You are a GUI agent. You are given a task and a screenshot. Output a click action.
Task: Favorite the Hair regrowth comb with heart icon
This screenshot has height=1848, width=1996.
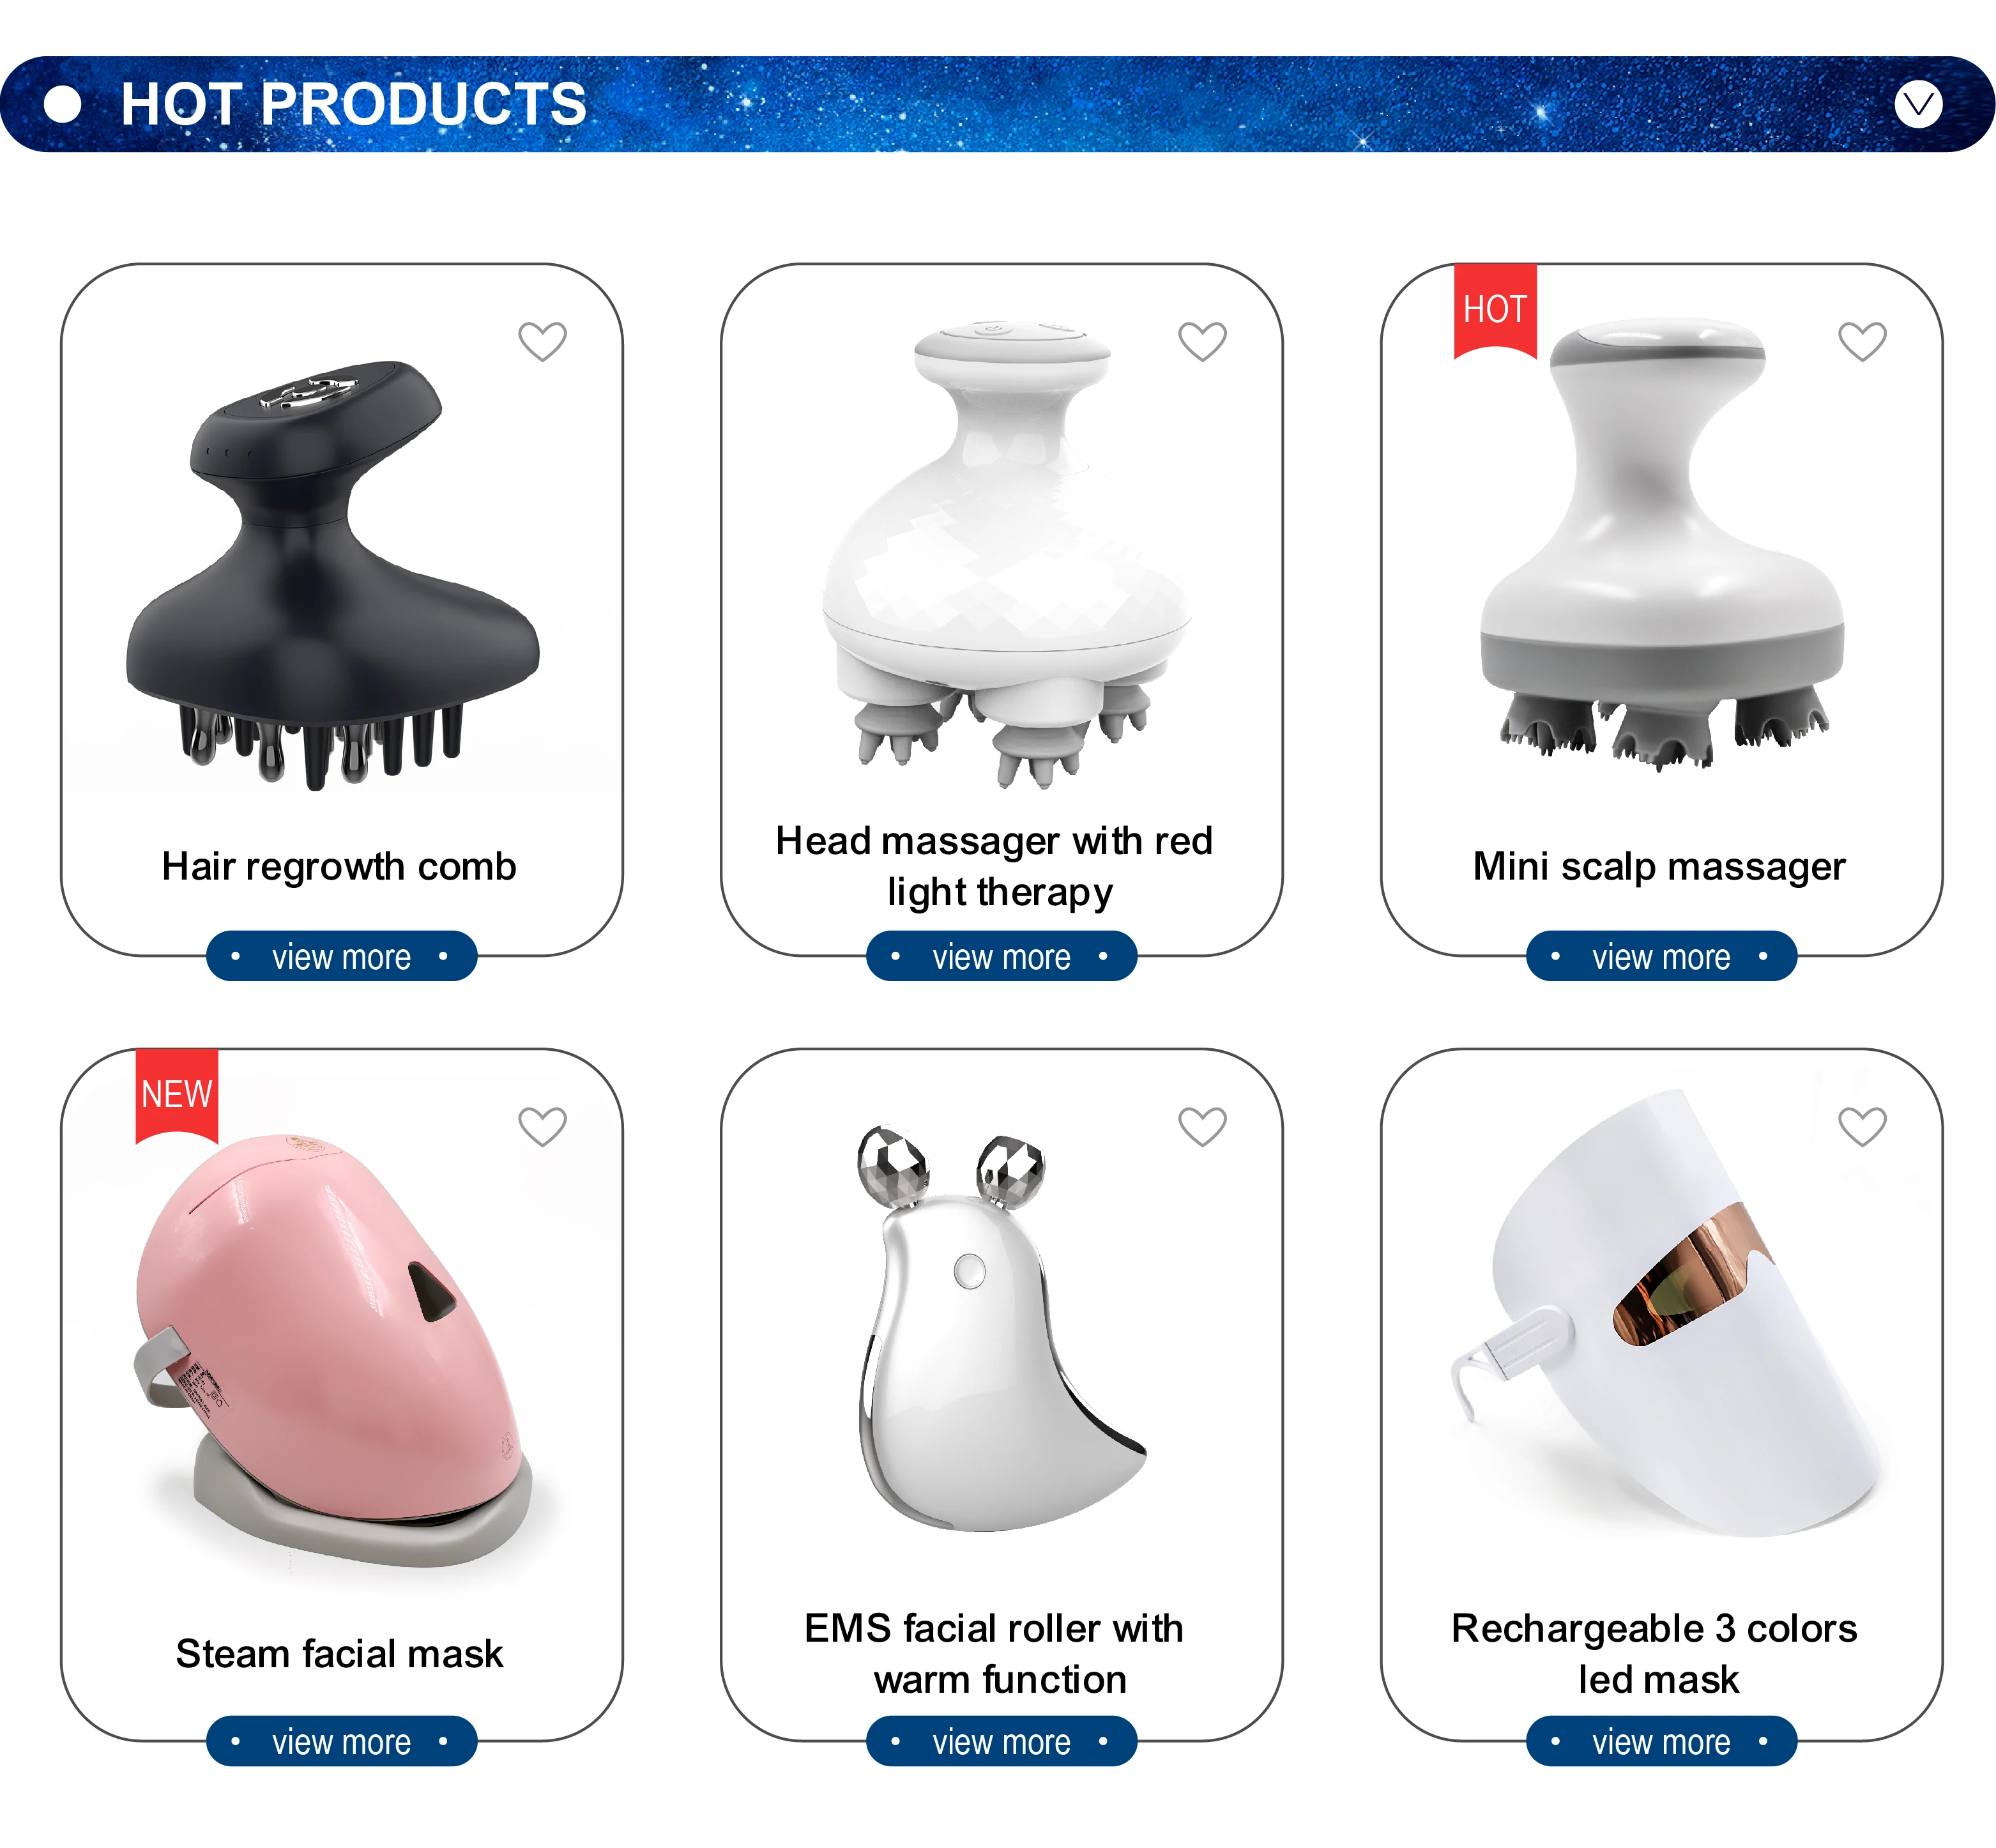(x=542, y=342)
